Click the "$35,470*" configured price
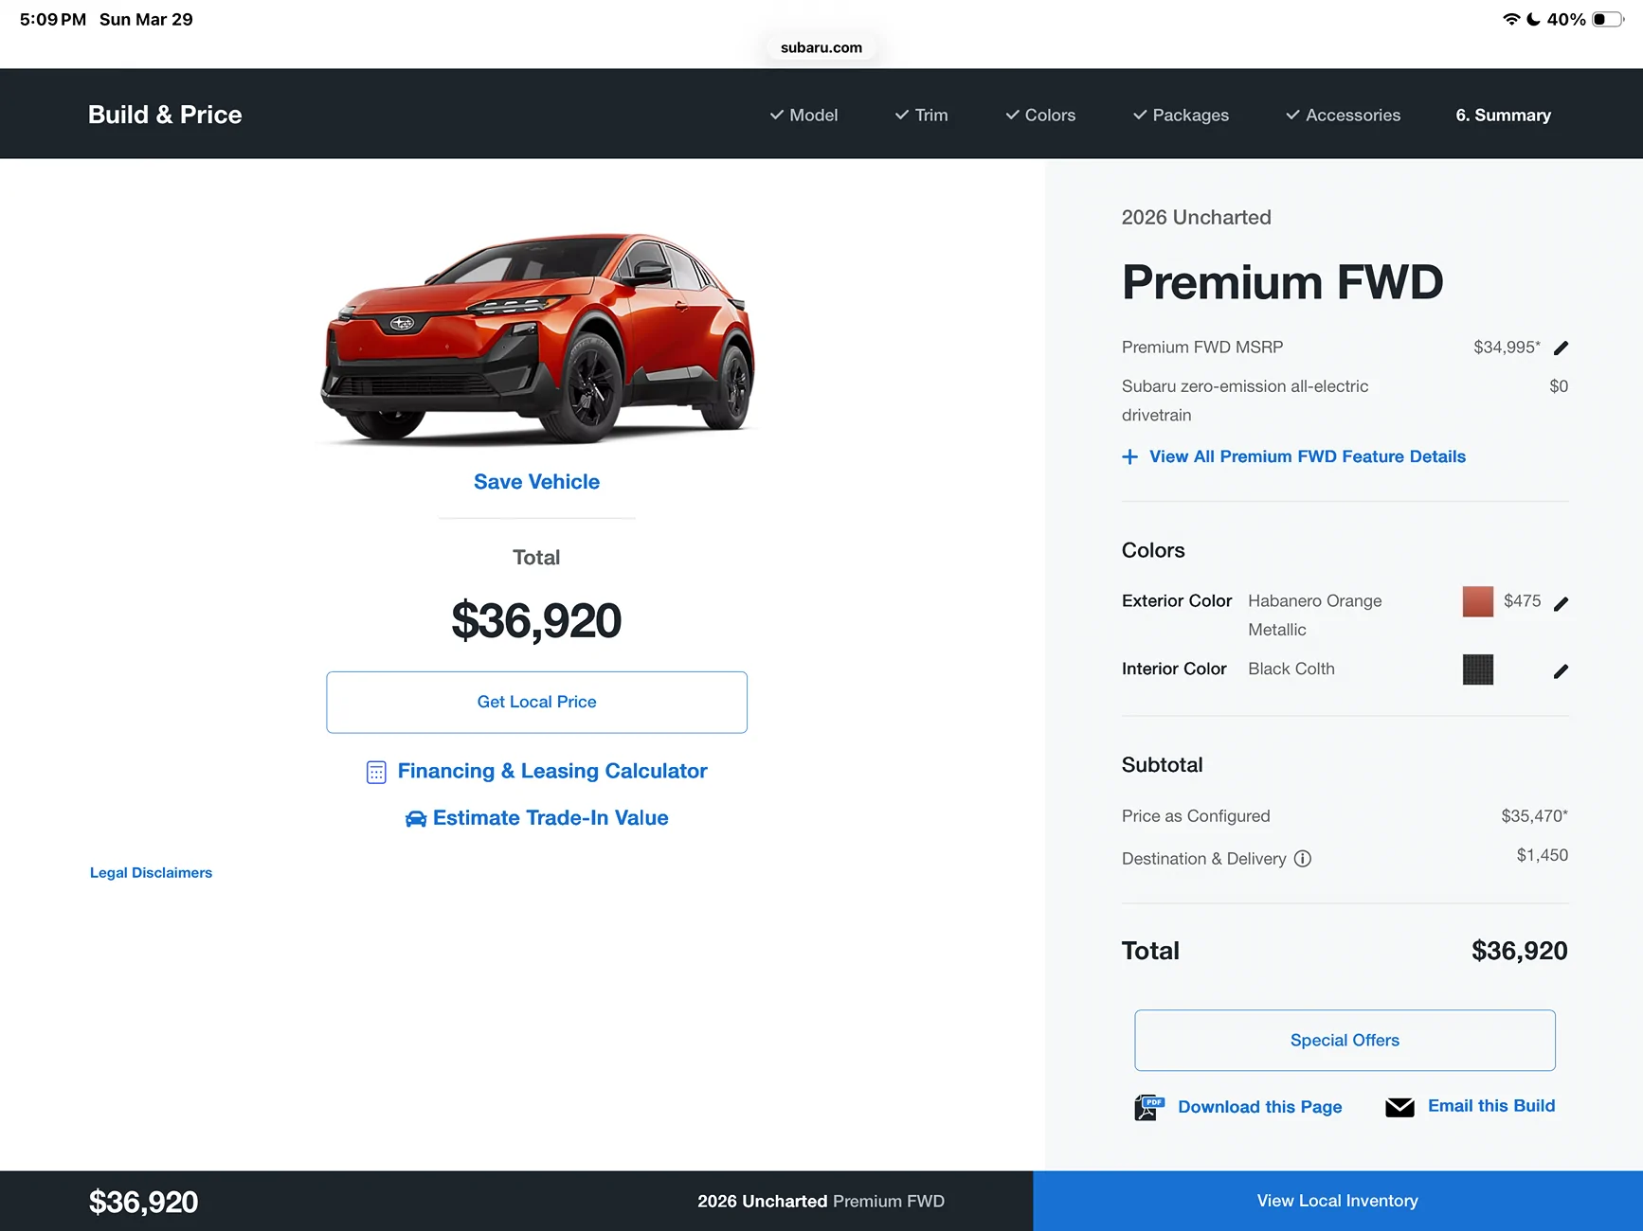Image resolution: width=1643 pixels, height=1231 pixels. (1534, 816)
